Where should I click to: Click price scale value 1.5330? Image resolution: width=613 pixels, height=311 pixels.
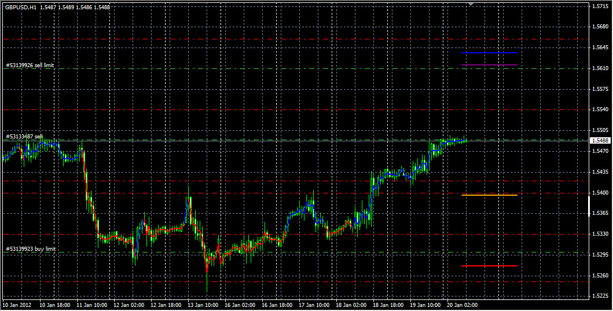[600, 234]
